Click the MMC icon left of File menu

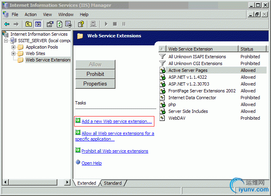[6, 14]
